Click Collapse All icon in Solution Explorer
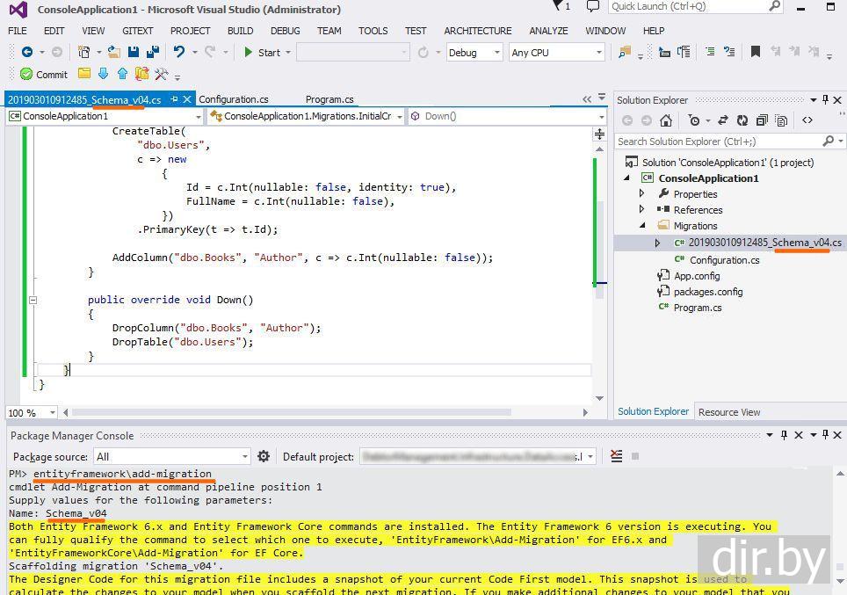This screenshot has height=595, width=847. pyautogui.click(x=762, y=120)
